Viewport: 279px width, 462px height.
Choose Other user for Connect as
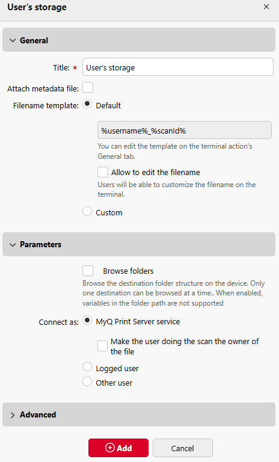pyautogui.click(x=87, y=381)
